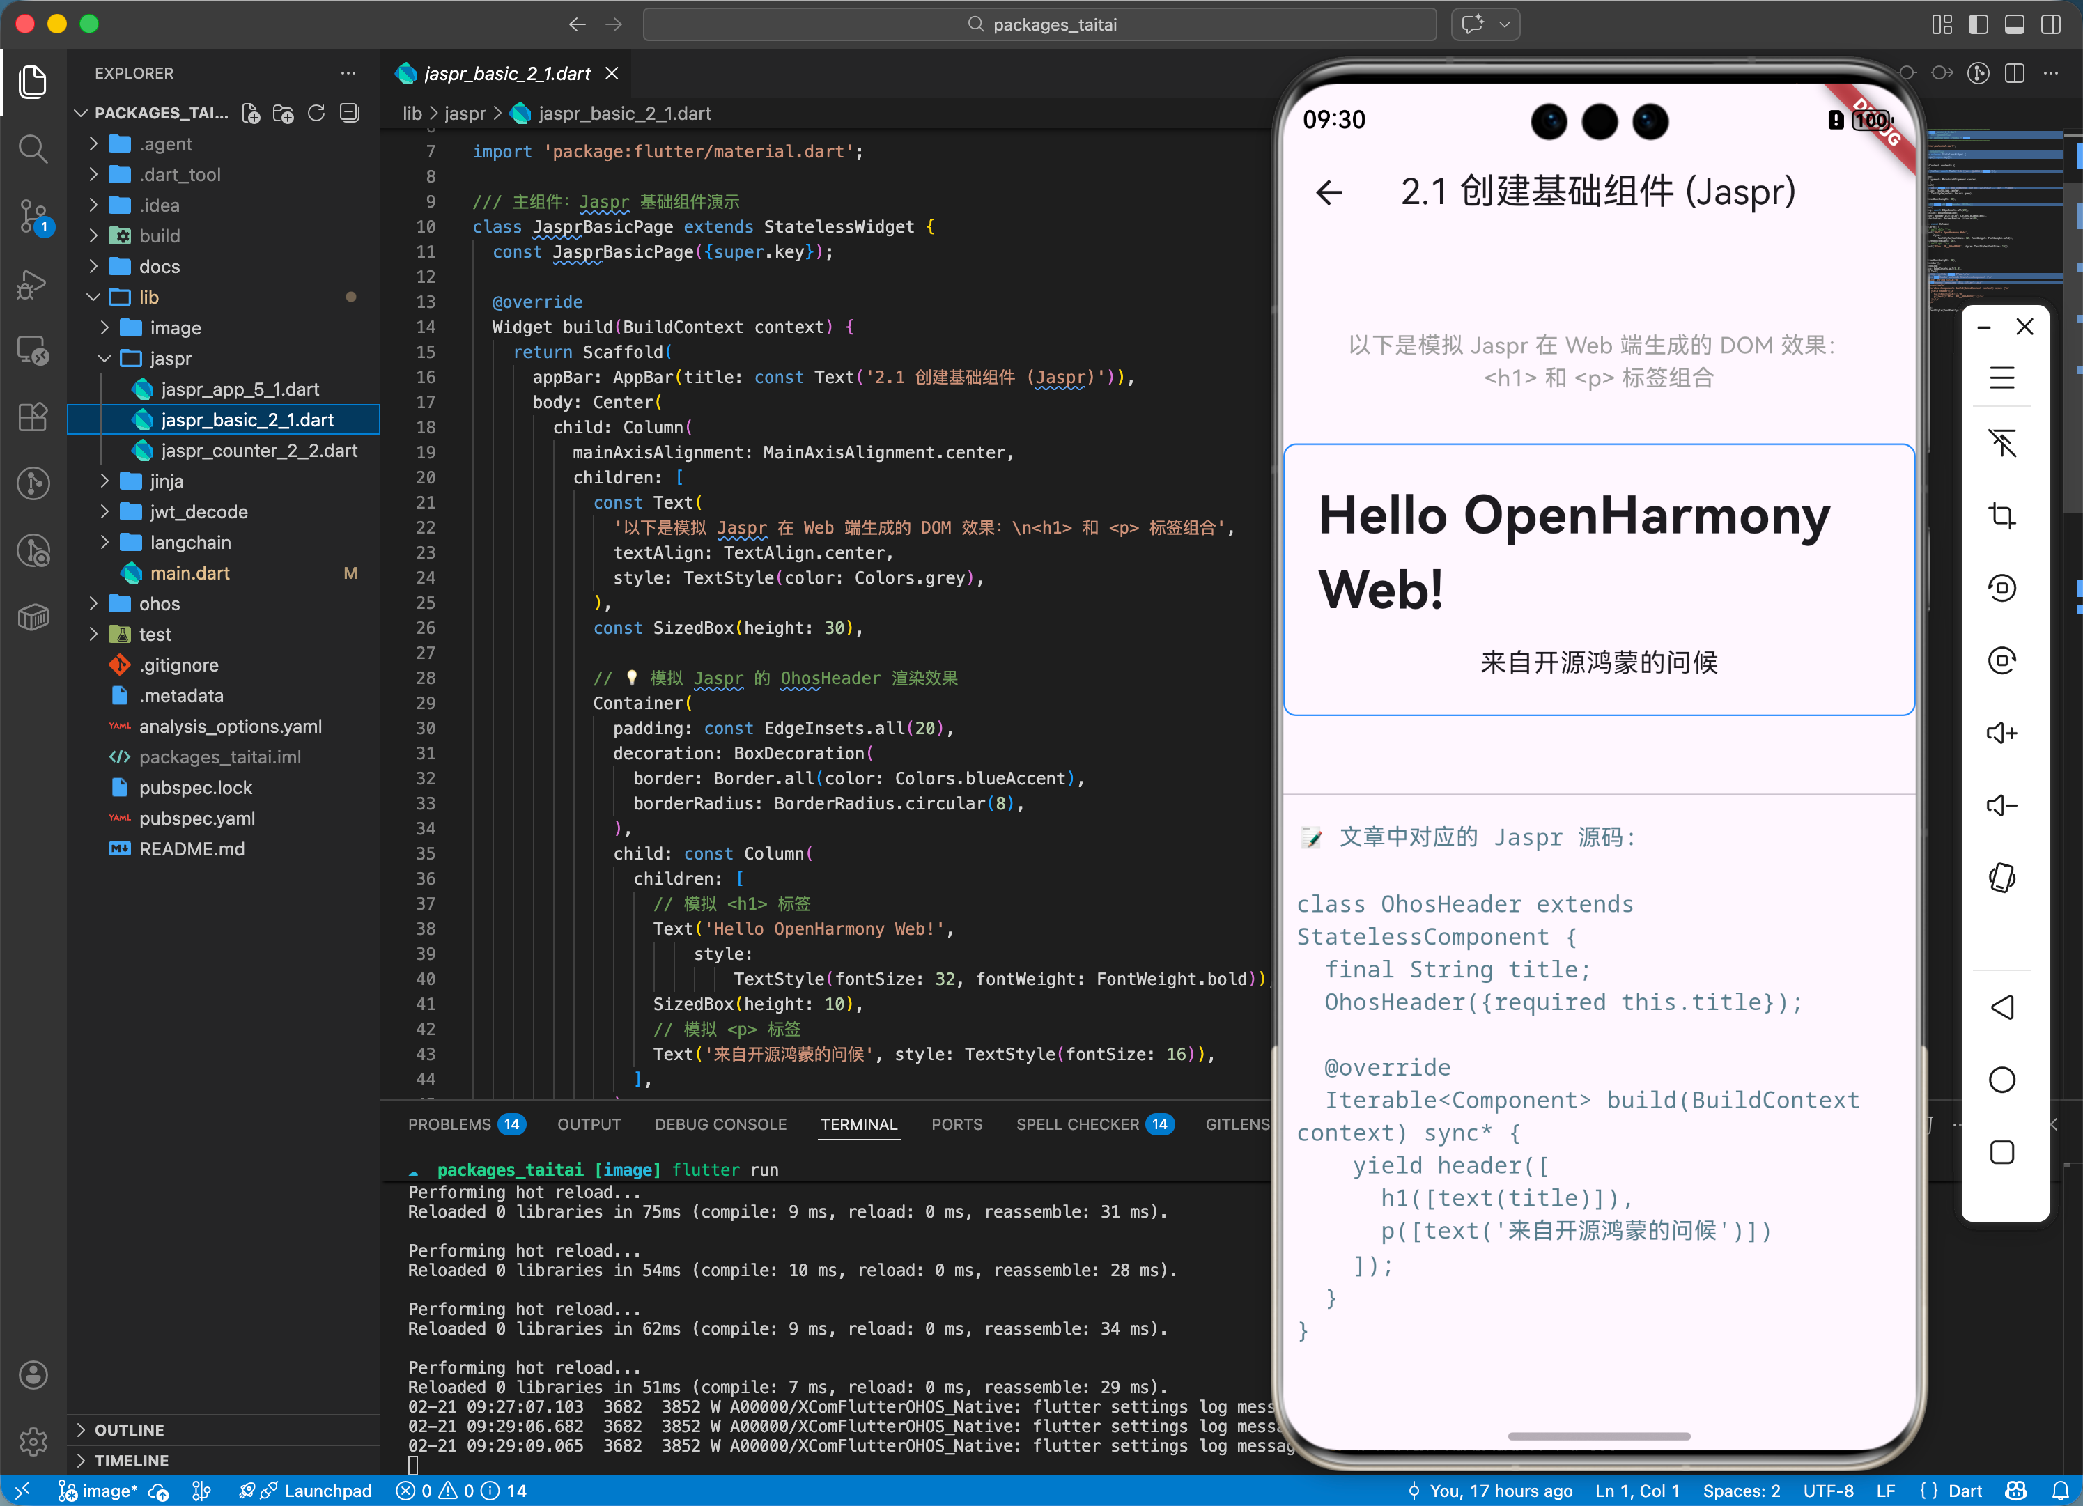2083x1506 pixels.
Task: Click New File icon in explorer header
Action: pos(250,113)
